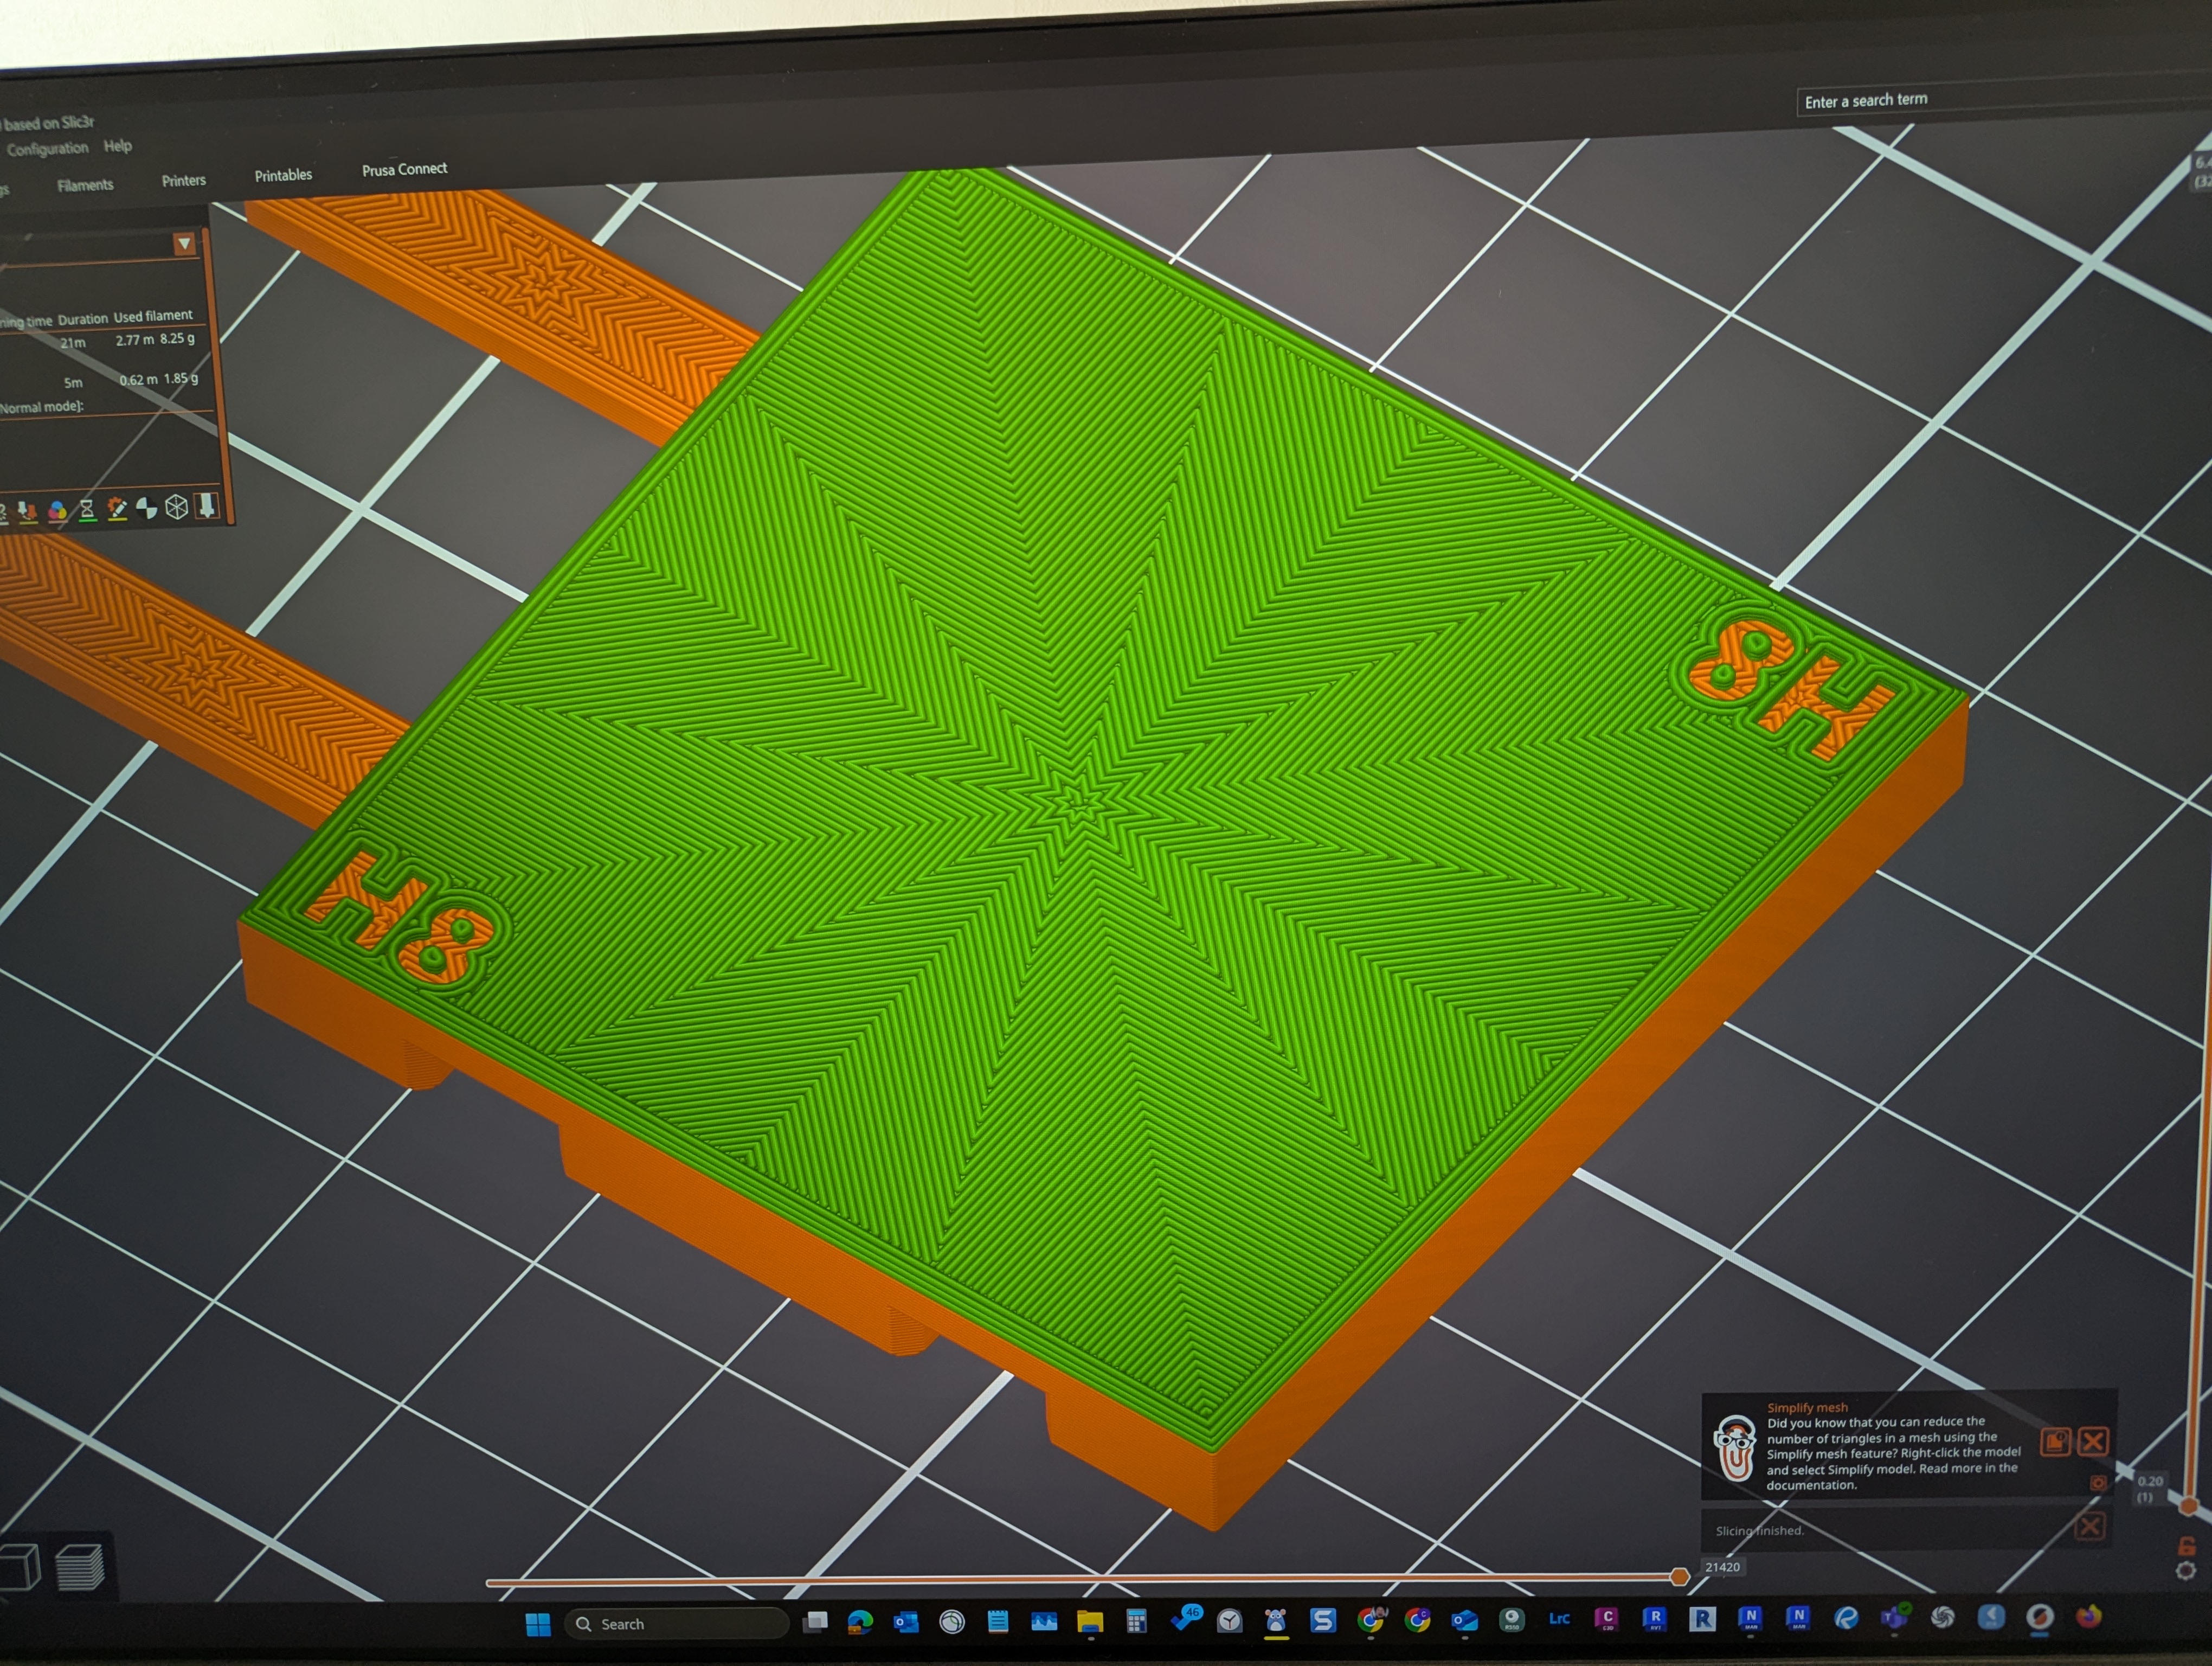Toggle custom G-code gear-pencil icon in legend
Image resolution: width=2212 pixels, height=1666 pixels.
coord(117,510)
